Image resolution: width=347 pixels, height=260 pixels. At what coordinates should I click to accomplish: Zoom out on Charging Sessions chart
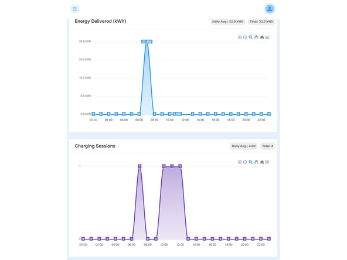point(245,162)
